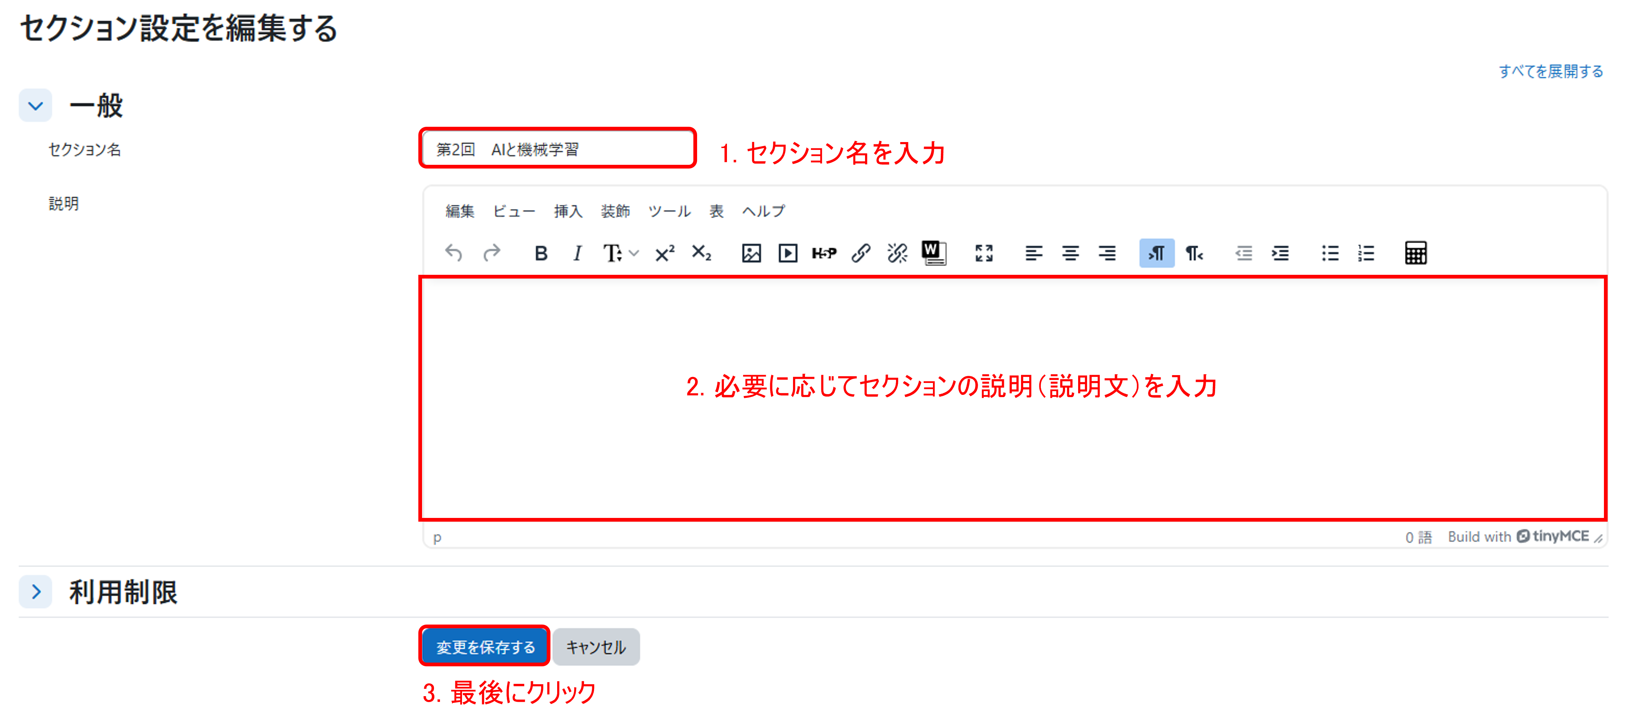This screenshot has height=723, width=1642.
Task: Toggle bold formatting
Action: pyautogui.click(x=541, y=253)
